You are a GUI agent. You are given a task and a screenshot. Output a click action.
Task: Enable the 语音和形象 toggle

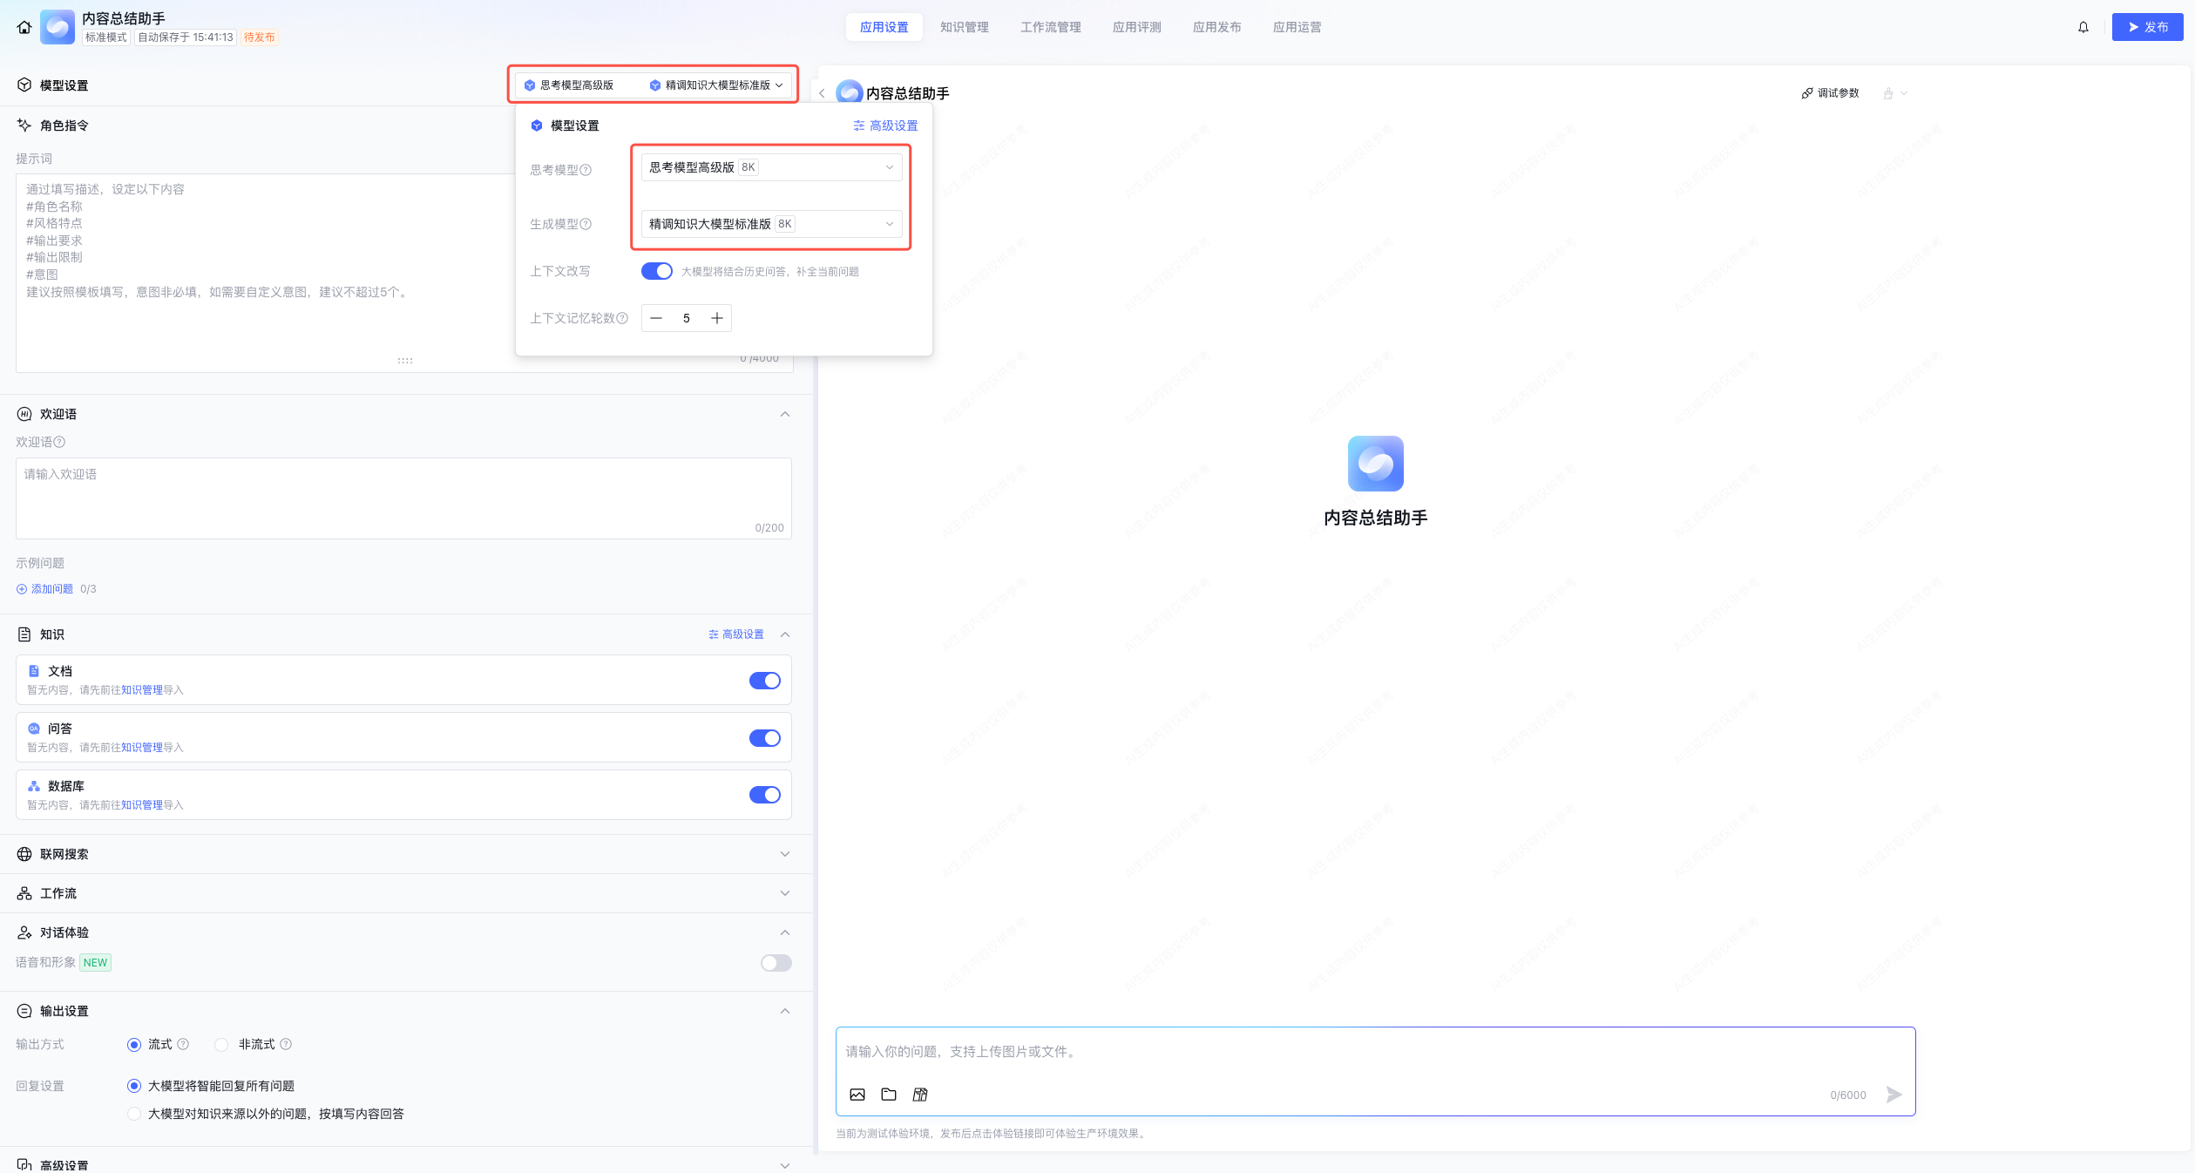[776, 963]
